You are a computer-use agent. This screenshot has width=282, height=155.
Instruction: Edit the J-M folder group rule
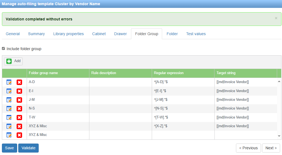tap(9, 100)
